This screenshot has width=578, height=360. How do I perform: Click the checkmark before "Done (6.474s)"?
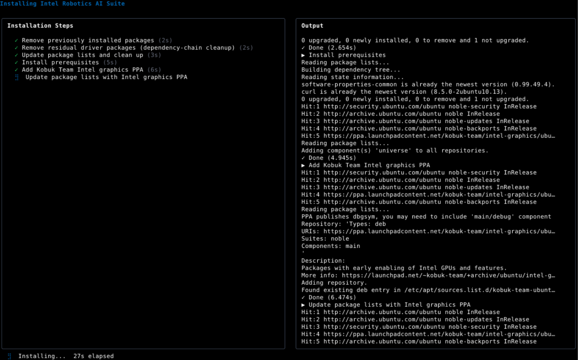tap(303, 297)
